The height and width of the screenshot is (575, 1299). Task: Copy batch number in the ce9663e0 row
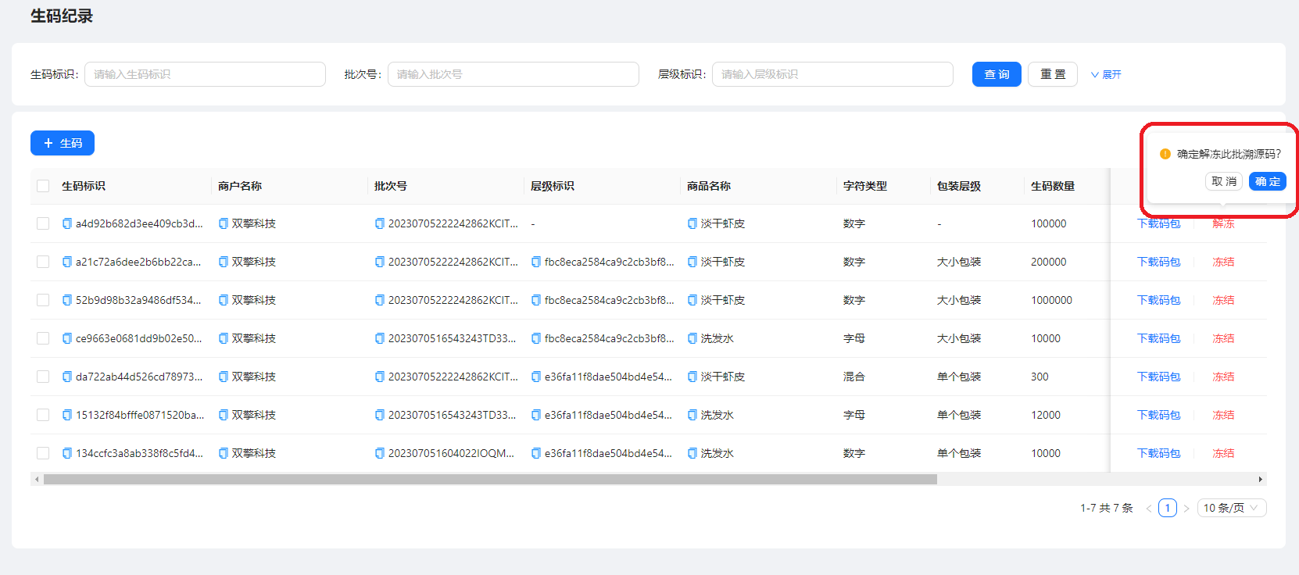380,338
